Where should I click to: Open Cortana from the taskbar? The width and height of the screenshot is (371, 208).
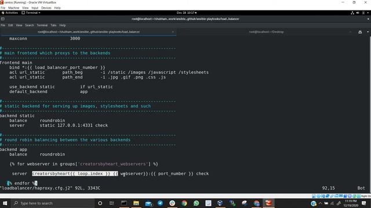(x=100, y=203)
